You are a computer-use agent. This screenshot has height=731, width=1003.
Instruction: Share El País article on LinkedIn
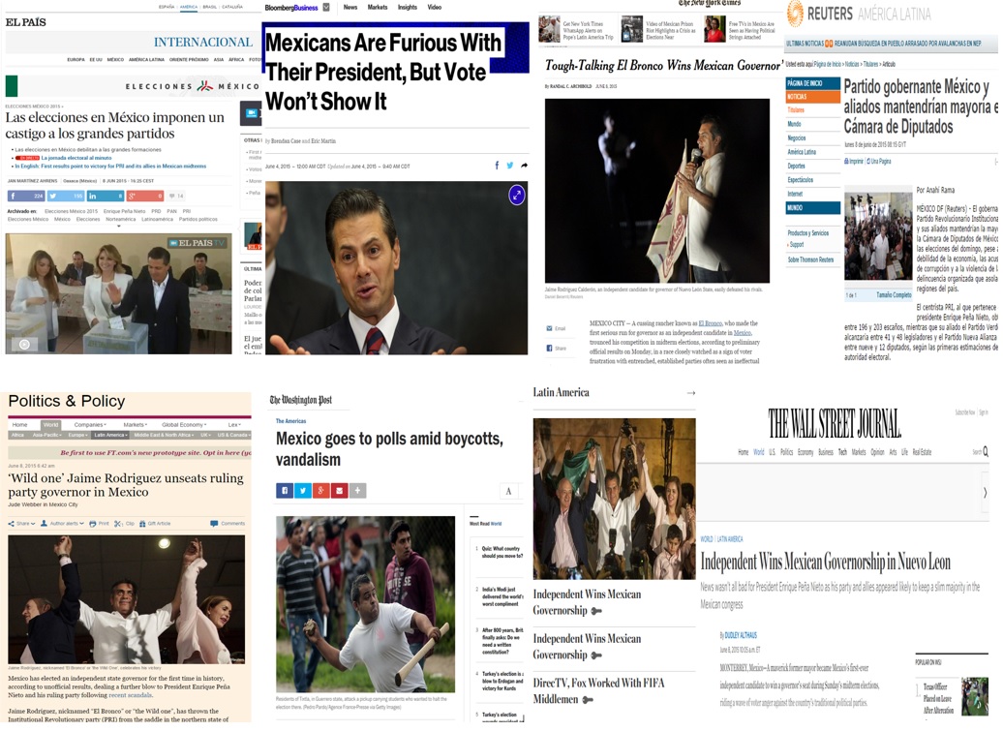(x=106, y=196)
